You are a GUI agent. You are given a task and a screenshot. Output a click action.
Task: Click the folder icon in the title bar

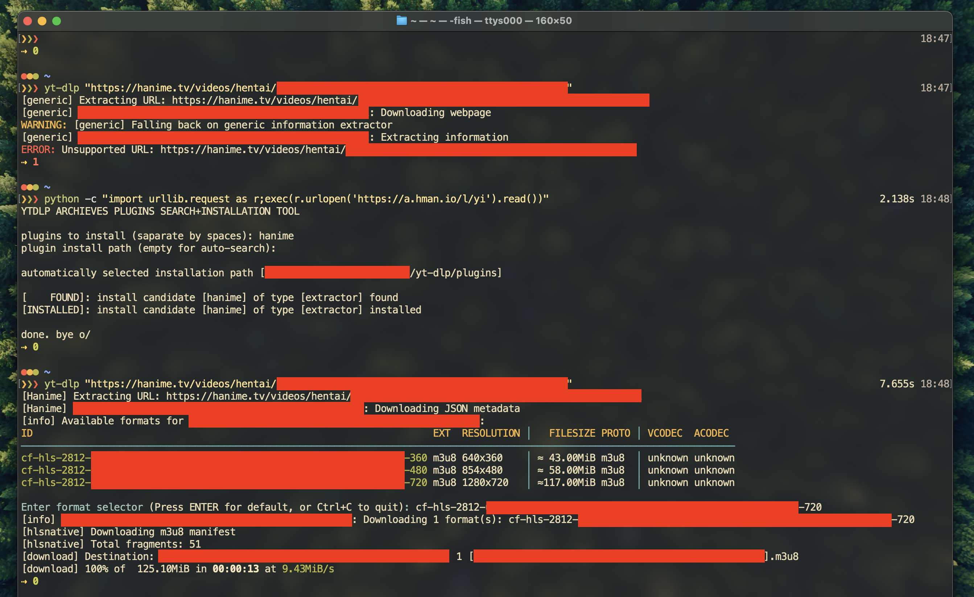pyautogui.click(x=401, y=21)
